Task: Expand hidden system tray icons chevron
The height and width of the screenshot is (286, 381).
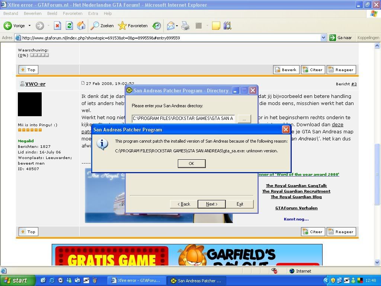Action: (x=326, y=280)
